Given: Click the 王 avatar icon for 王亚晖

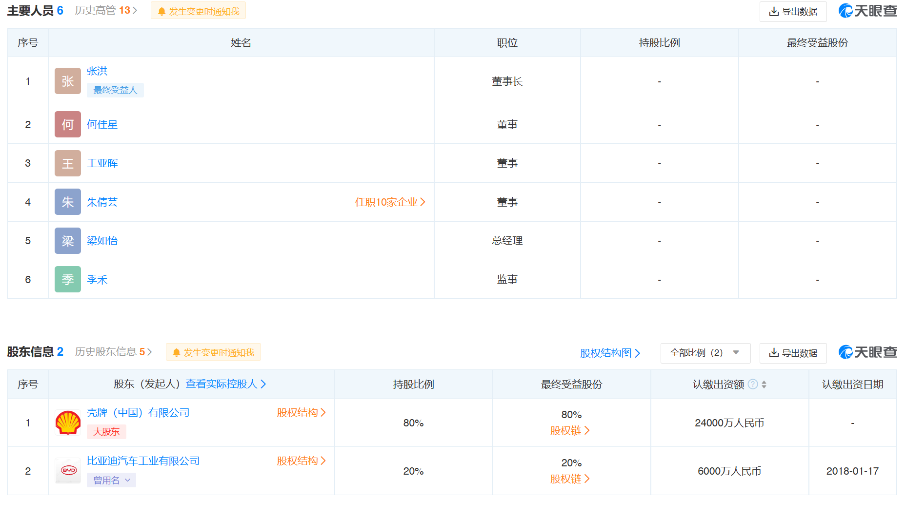Looking at the screenshot, I should click(67, 163).
